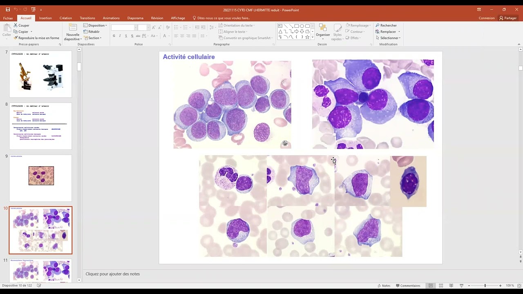This screenshot has width=523, height=294.
Task: Click the Couper (cut) button
Action: [21, 25]
